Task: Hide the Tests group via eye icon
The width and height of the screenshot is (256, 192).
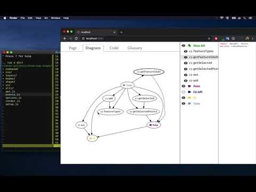Action: (183, 103)
